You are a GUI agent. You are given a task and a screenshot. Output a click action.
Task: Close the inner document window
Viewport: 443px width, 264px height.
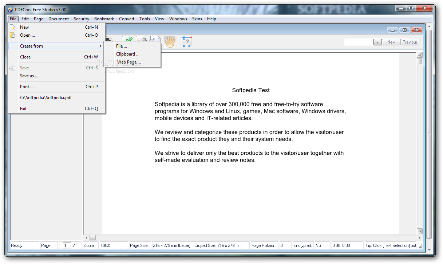416,30
